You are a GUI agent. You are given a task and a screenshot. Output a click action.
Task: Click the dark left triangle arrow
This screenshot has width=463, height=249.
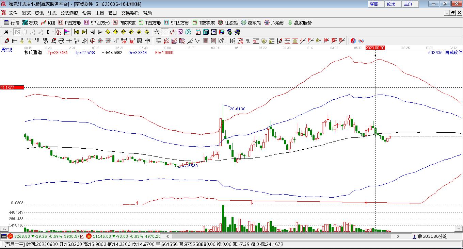click(92, 32)
